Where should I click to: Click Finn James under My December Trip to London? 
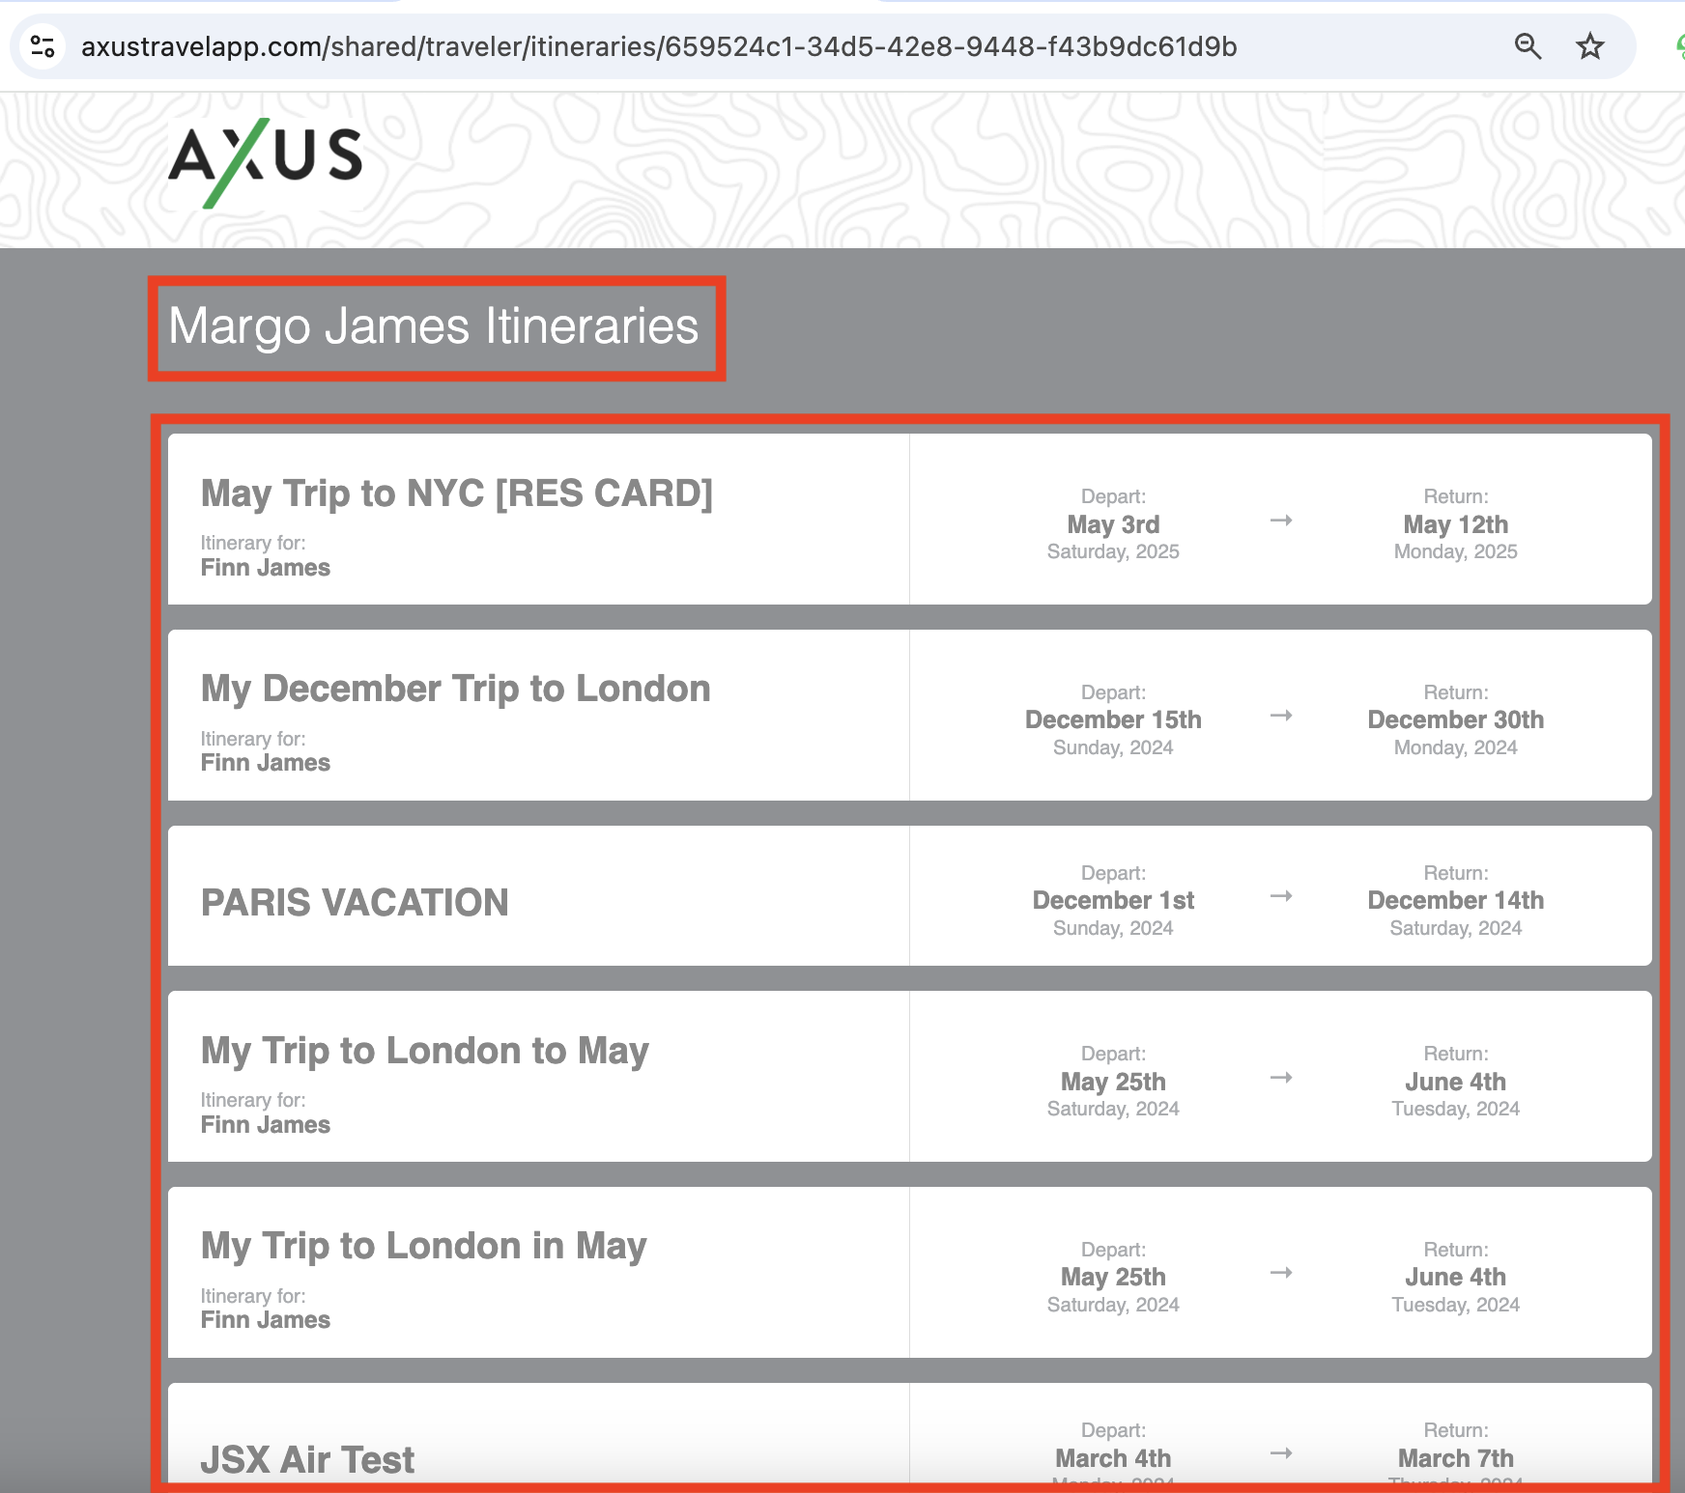(266, 763)
